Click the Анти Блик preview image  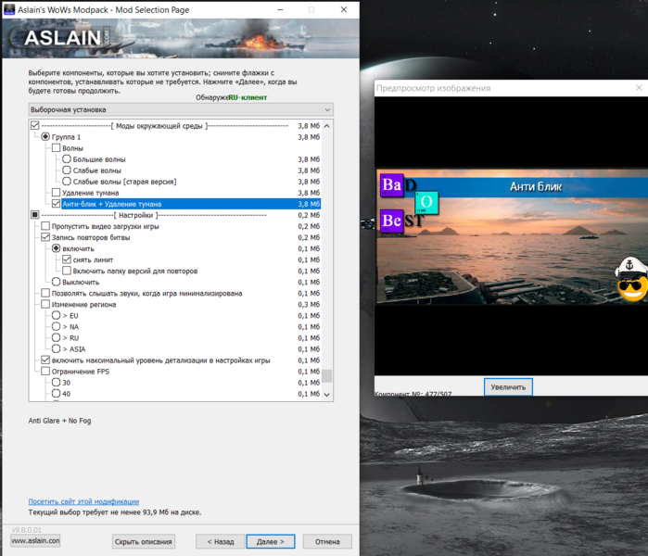(512, 236)
